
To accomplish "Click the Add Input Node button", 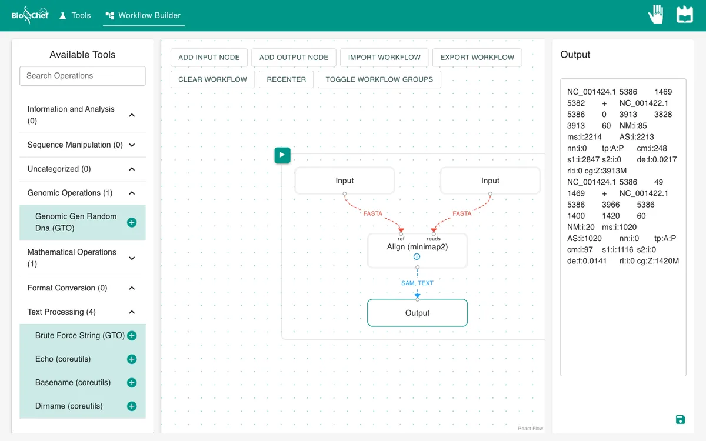I will 209,57.
